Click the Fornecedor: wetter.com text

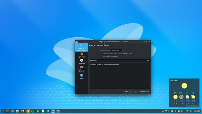pos(110,56)
